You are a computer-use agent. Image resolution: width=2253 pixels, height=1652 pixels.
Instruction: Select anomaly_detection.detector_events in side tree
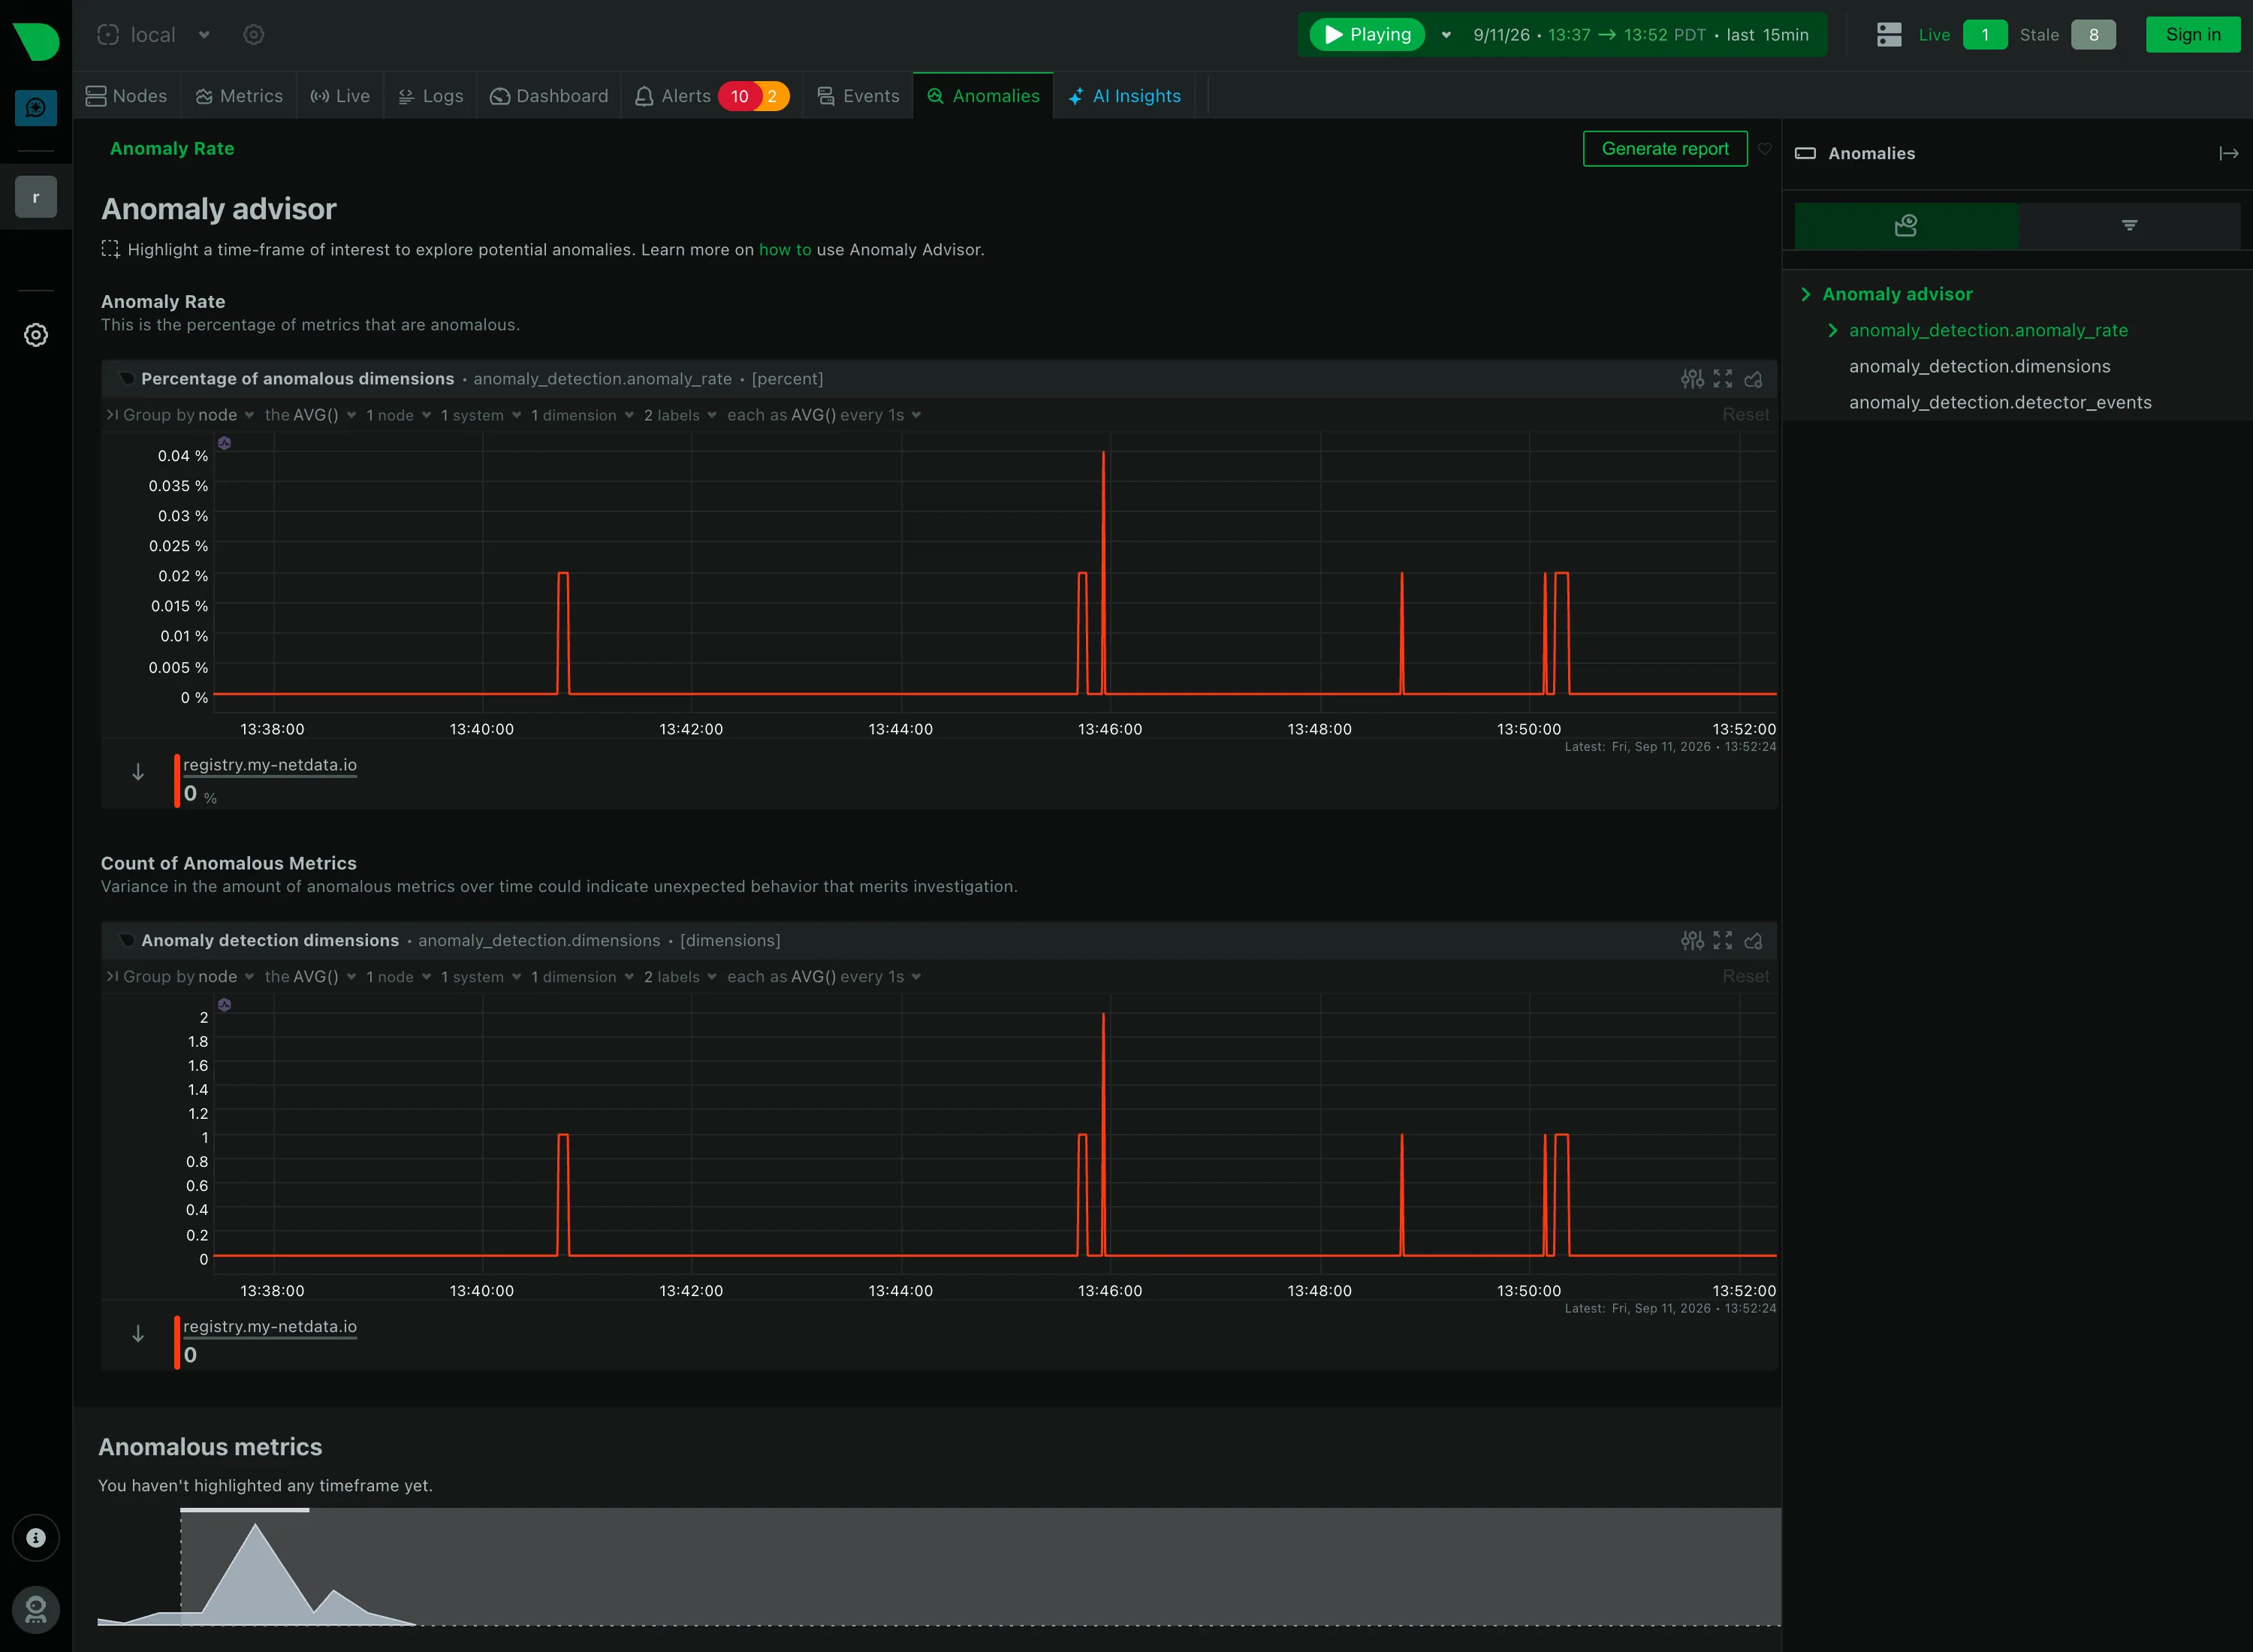2000,402
